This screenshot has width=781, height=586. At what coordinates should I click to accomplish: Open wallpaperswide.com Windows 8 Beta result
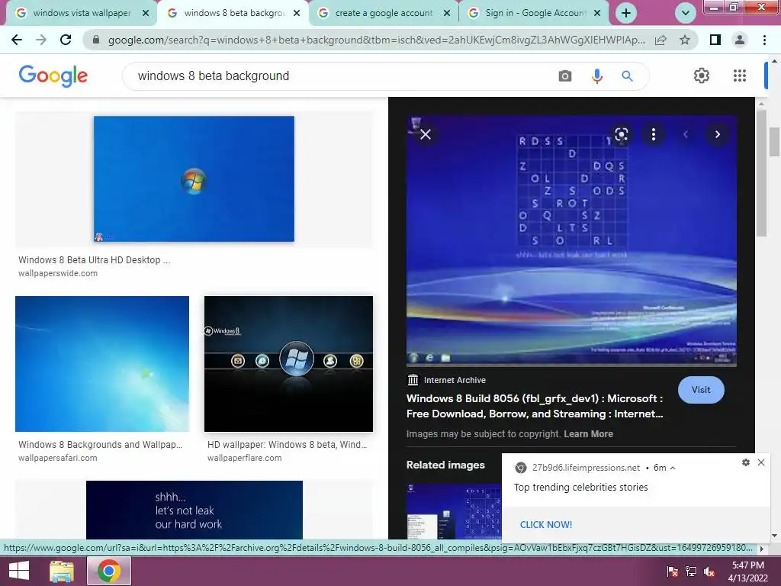pyautogui.click(x=194, y=179)
